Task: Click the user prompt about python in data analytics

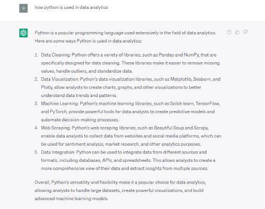Action: click(71, 7)
